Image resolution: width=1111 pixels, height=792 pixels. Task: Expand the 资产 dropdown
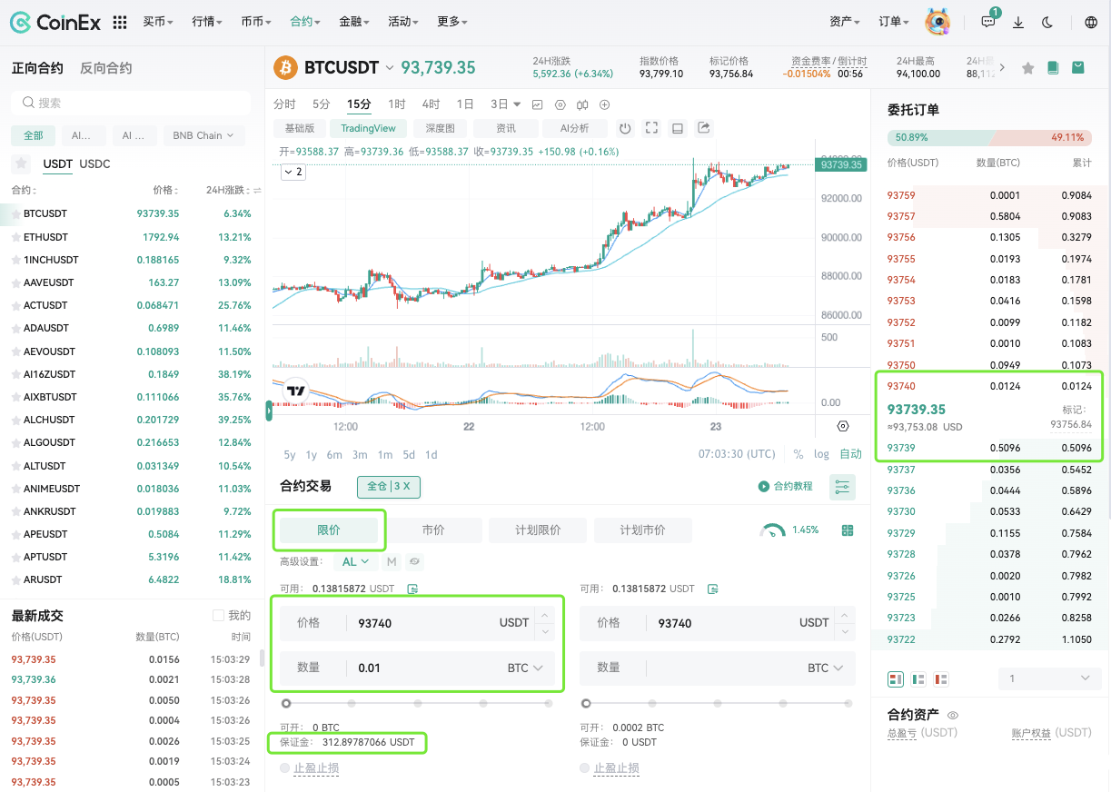pyautogui.click(x=845, y=22)
